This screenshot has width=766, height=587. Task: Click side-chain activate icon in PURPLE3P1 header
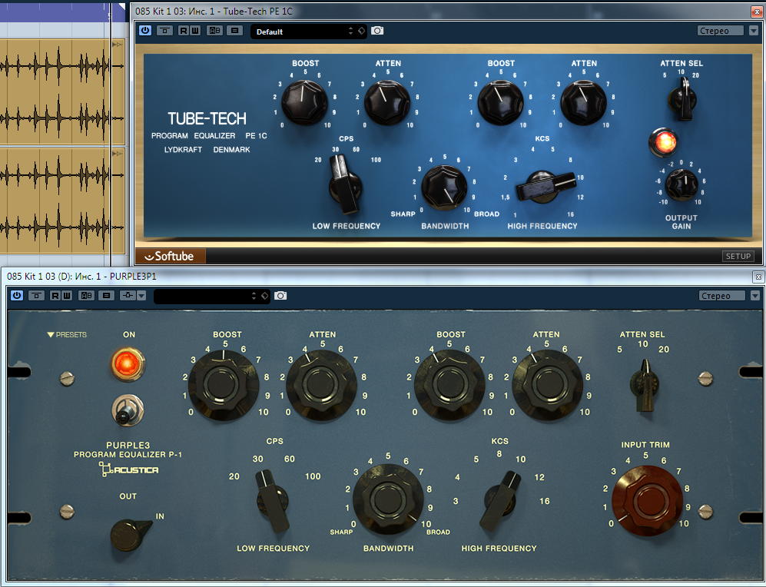coord(128,296)
